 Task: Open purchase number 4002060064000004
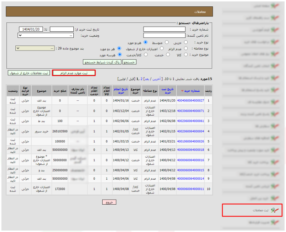(x=191, y=131)
